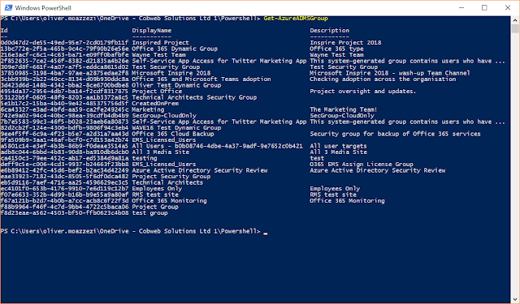Click the Get-AzureADMSGroup command text

296,19
